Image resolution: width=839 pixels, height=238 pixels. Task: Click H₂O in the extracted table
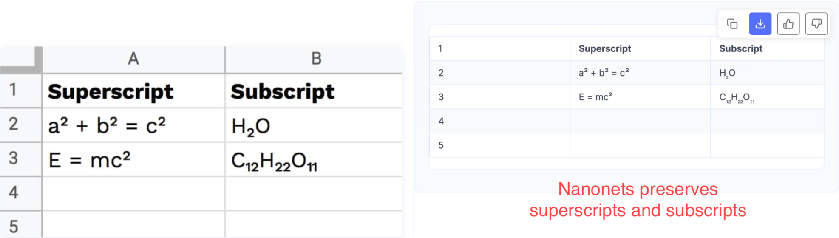pos(727,73)
